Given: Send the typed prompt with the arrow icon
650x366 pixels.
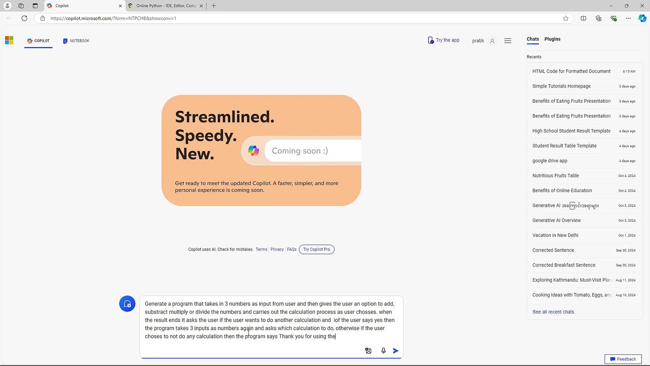Looking at the screenshot, I should point(396,351).
